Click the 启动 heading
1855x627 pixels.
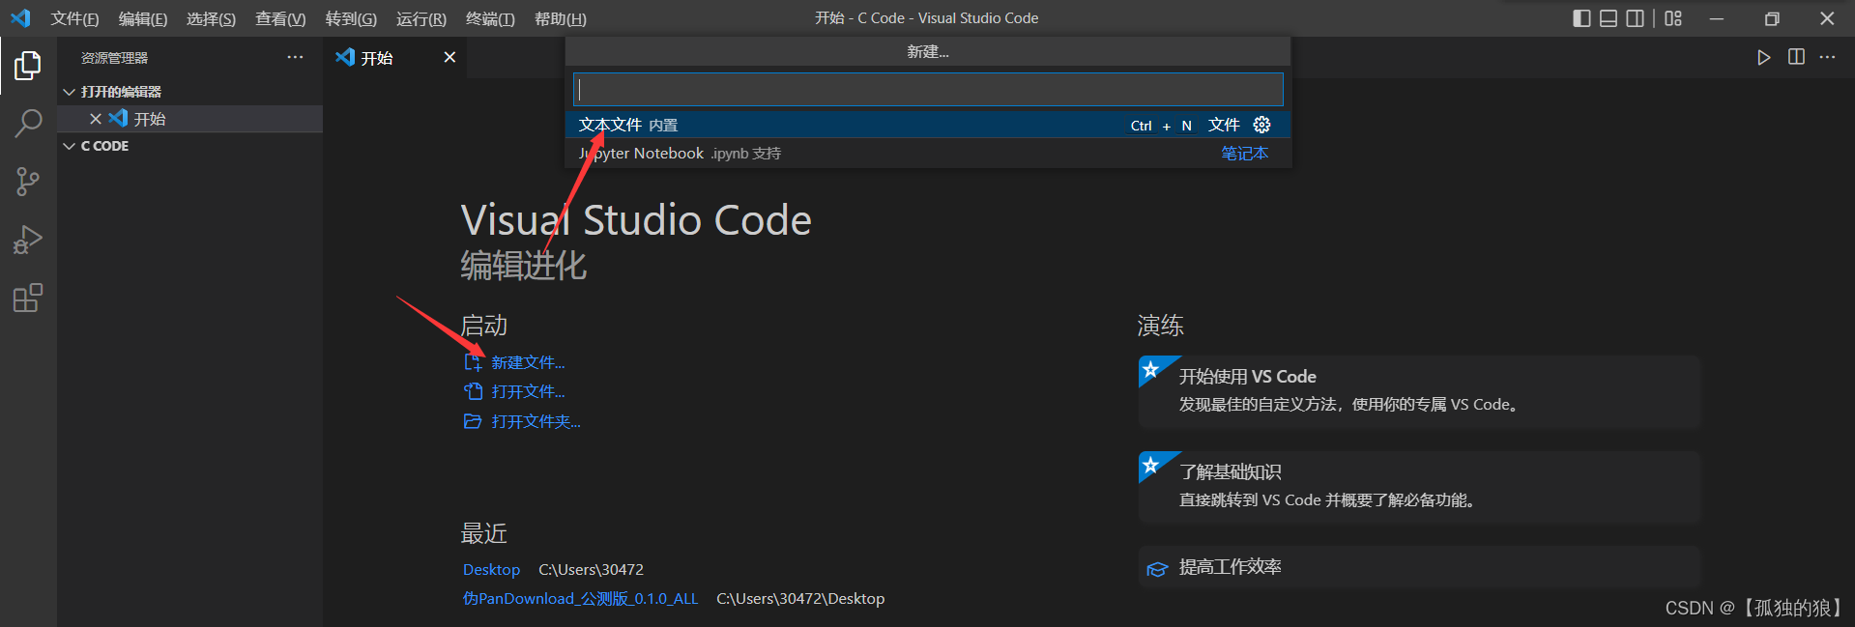(483, 326)
